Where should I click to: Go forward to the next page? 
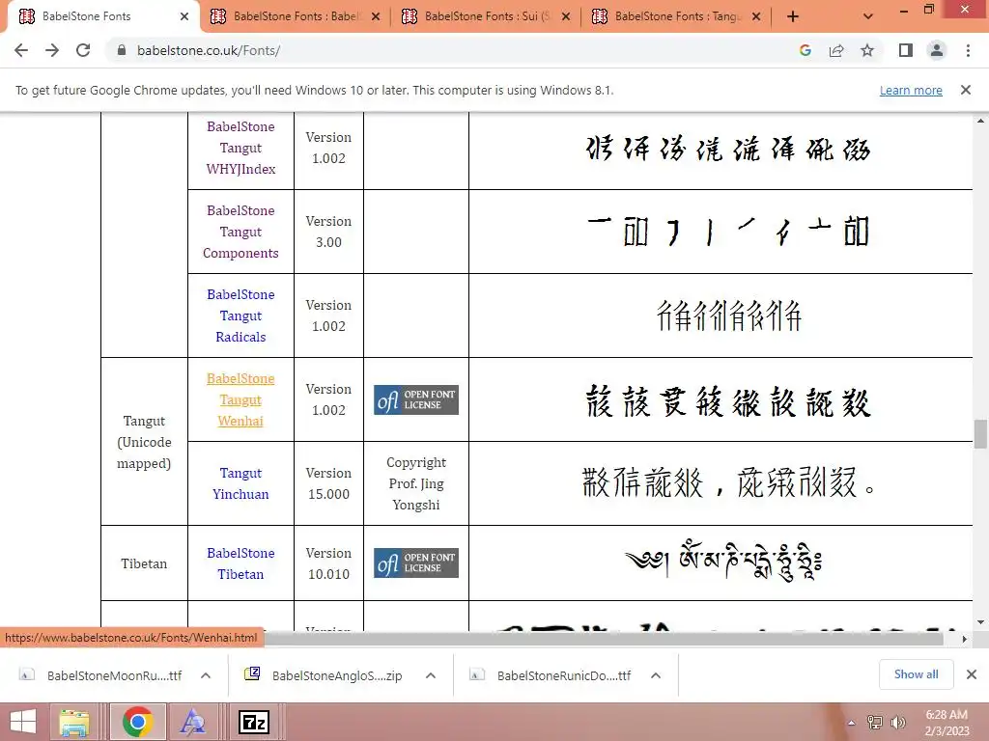tap(52, 50)
